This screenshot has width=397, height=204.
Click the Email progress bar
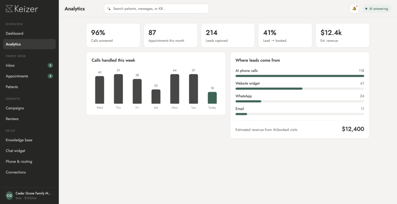point(300,114)
